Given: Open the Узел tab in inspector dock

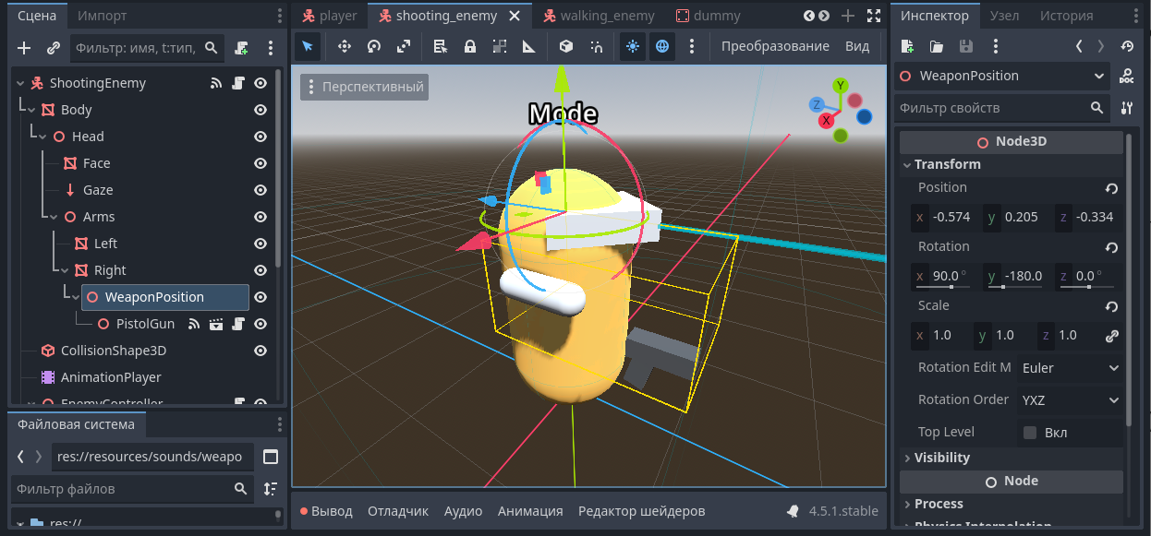Looking at the screenshot, I should tap(1004, 16).
